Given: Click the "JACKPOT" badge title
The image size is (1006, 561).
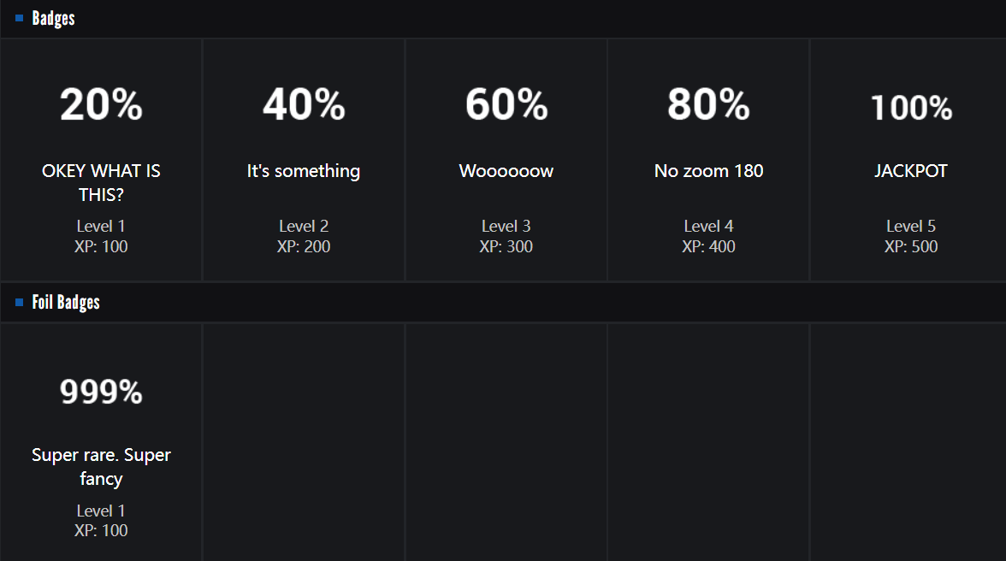Looking at the screenshot, I should coord(911,171).
